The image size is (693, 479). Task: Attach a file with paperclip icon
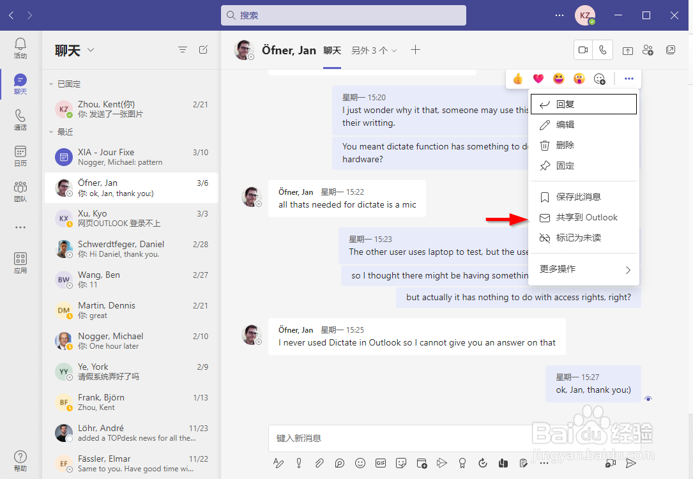coord(319,462)
